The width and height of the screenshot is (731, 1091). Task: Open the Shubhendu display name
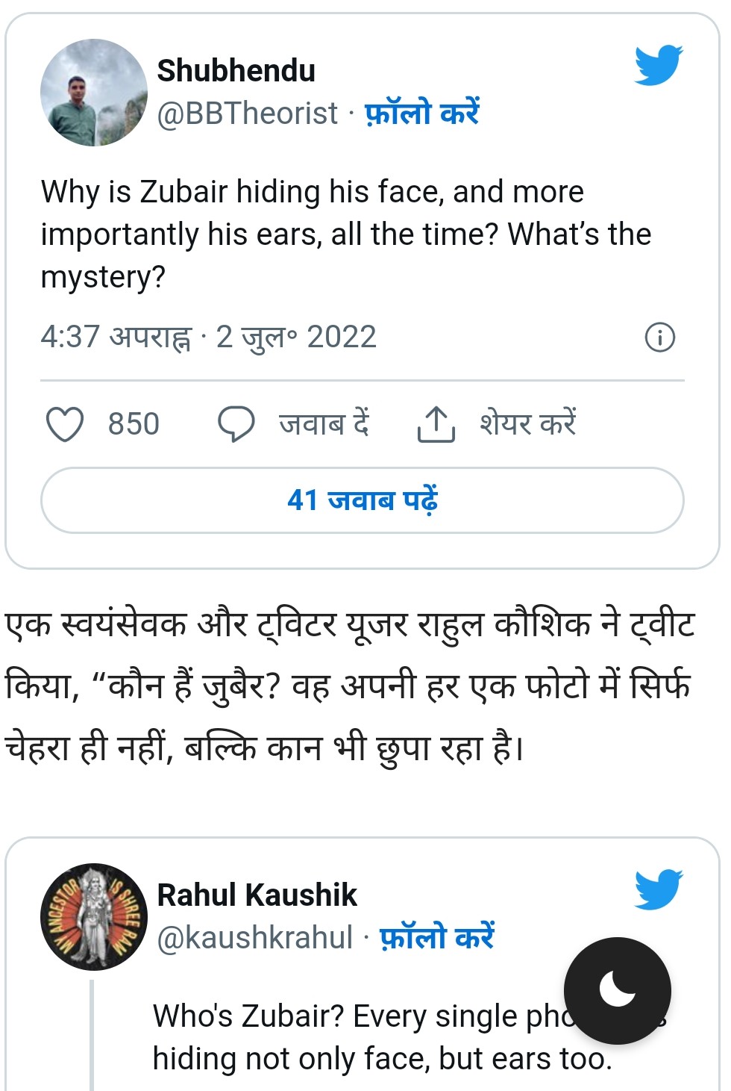pos(236,71)
